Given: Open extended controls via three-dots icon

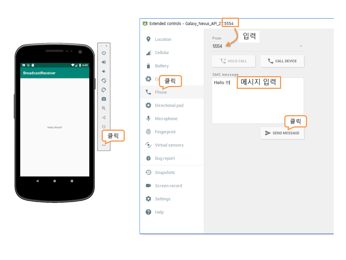Looking at the screenshot, I should pos(104,145).
